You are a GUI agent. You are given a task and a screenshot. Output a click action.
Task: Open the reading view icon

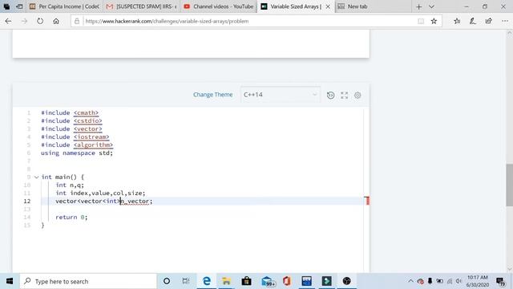click(x=421, y=21)
